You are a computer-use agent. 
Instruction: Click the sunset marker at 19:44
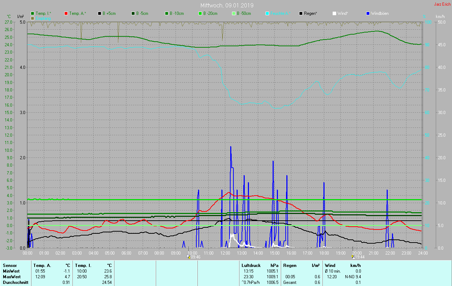coord(352,257)
